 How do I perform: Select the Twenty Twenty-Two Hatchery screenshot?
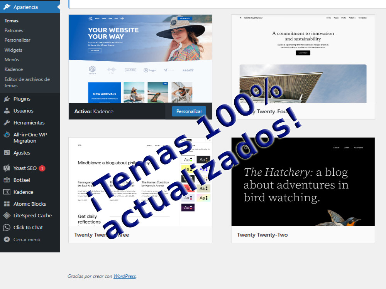click(303, 181)
